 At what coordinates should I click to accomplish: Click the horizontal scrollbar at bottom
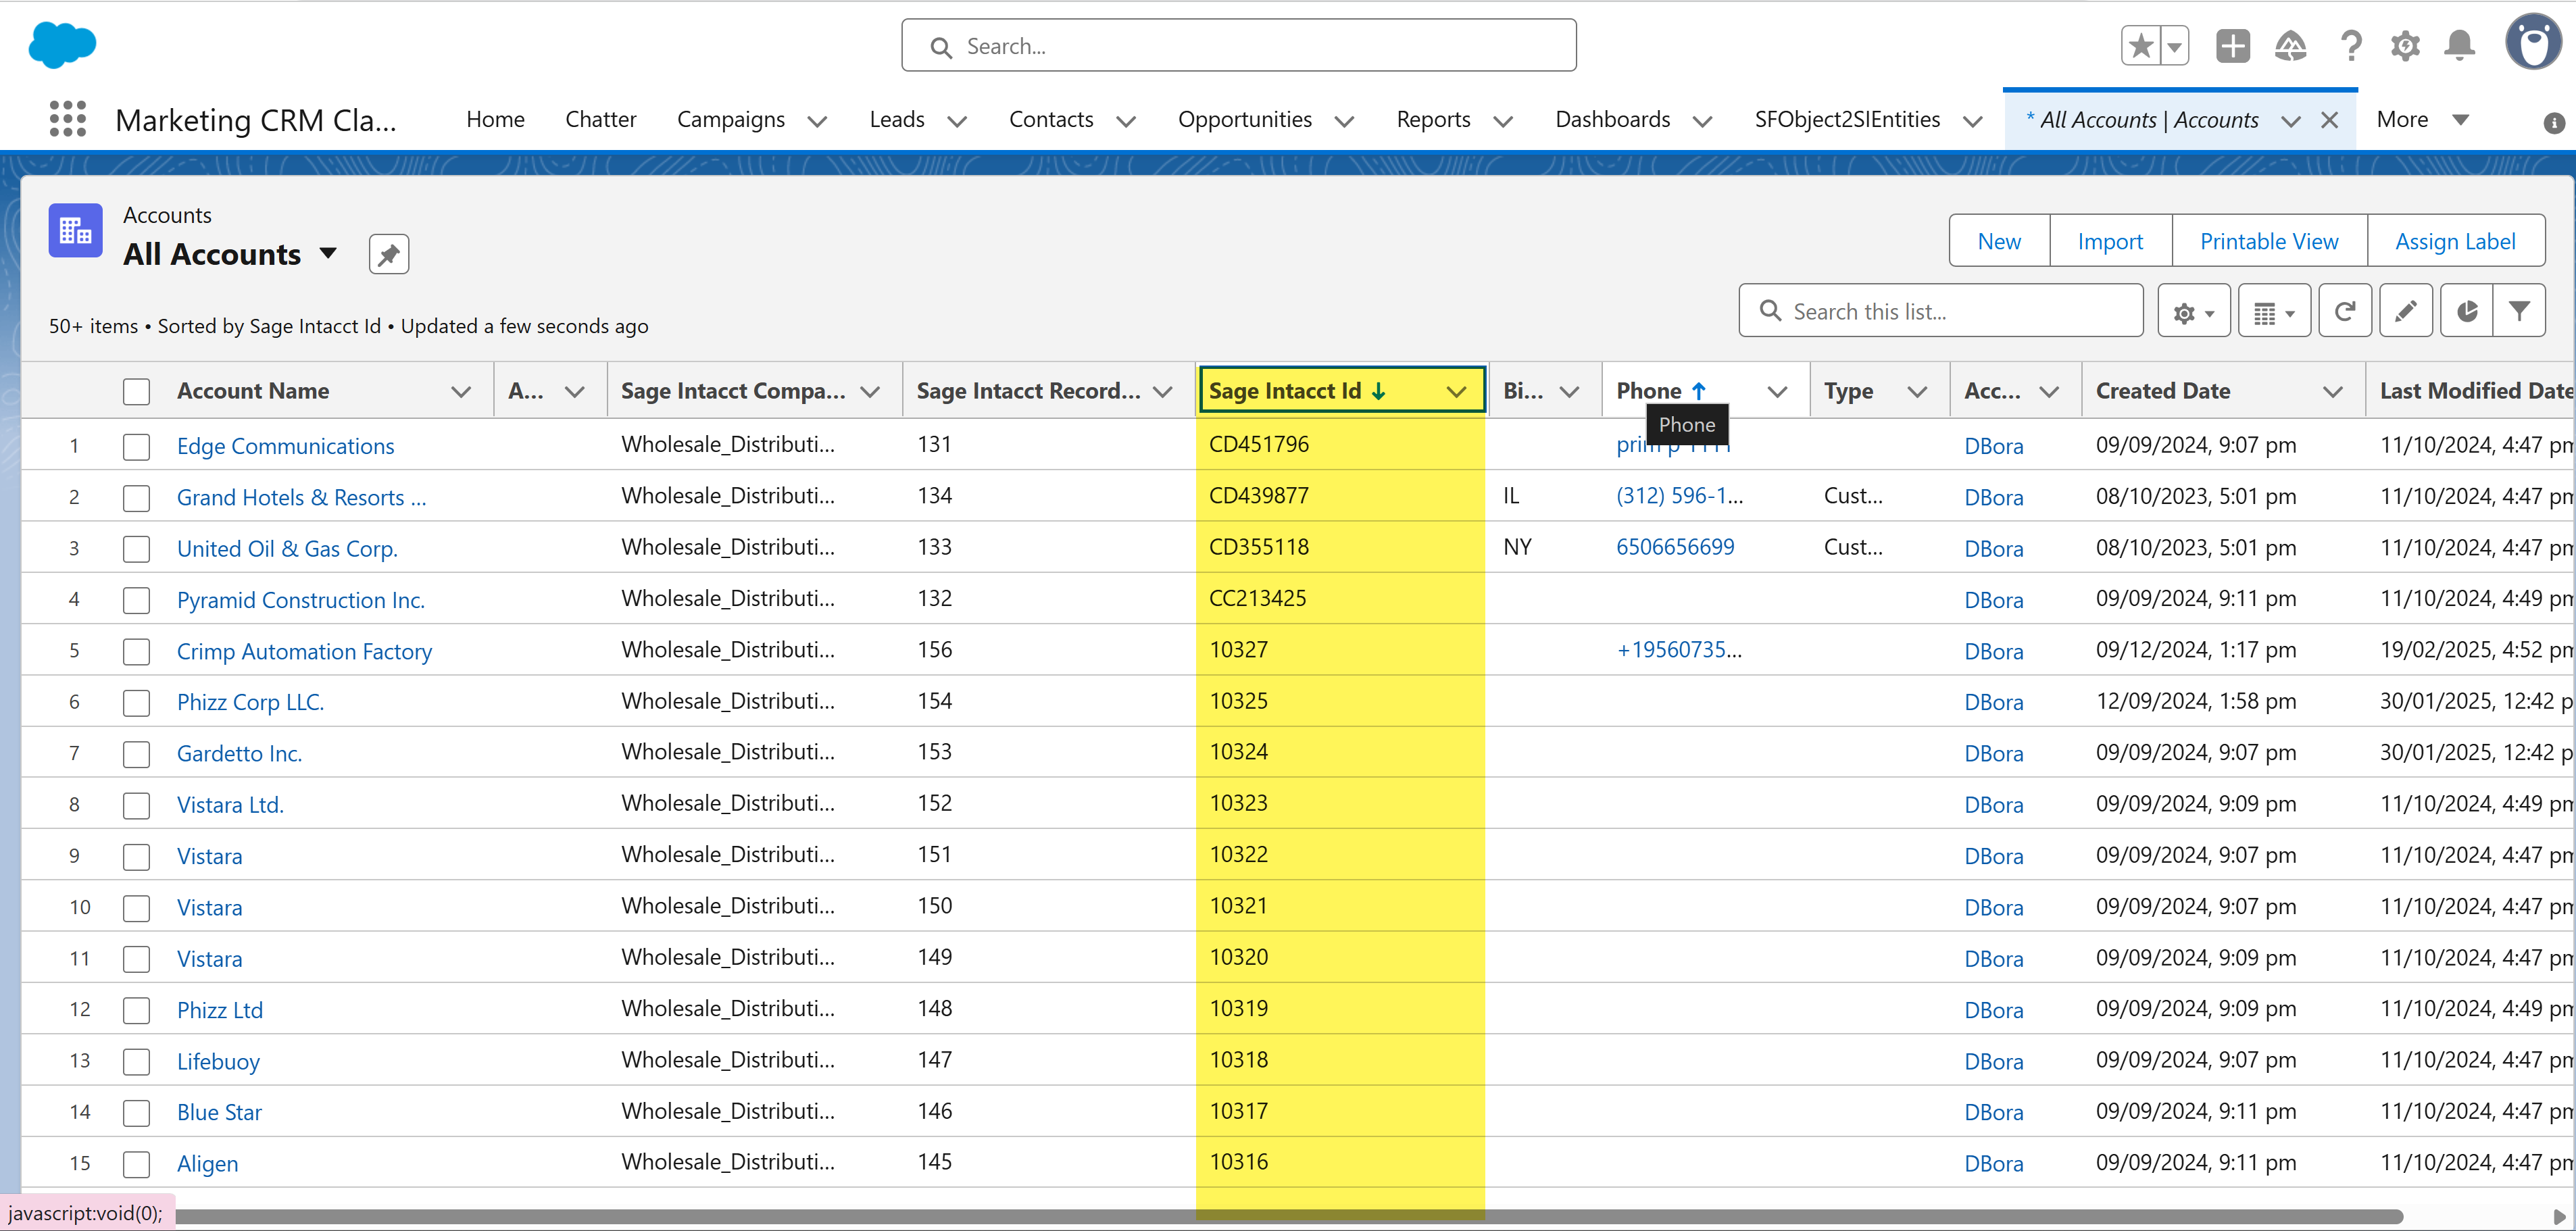pyautogui.click(x=1285, y=1216)
